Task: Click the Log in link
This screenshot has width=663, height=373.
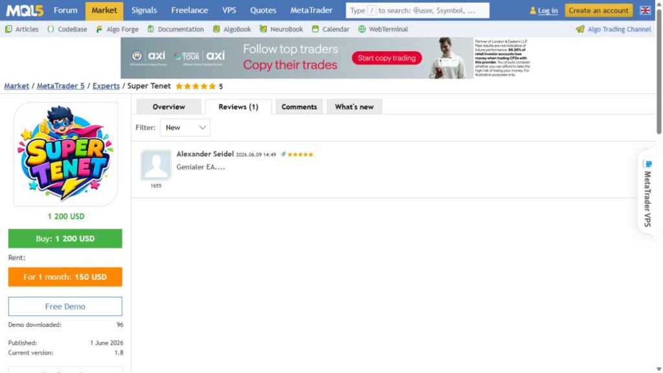Action: point(548,10)
